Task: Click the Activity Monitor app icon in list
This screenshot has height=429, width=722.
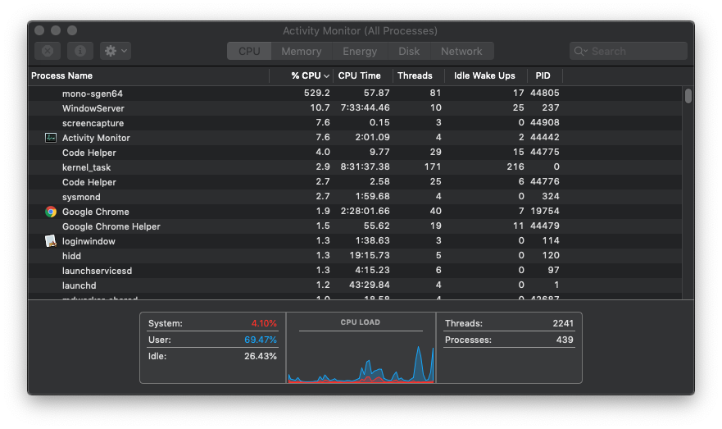Action: 51,138
